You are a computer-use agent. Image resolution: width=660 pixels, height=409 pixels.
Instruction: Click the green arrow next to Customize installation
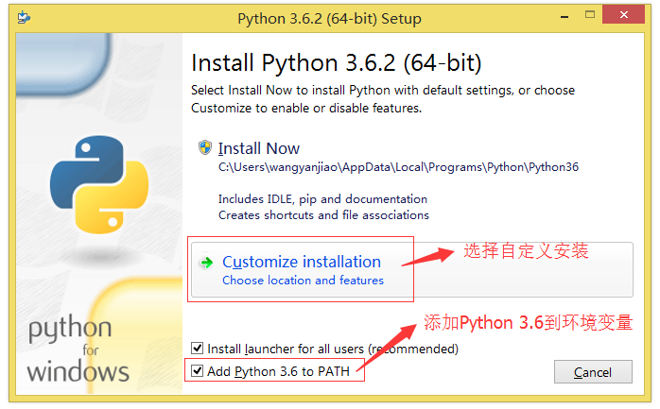[207, 263]
